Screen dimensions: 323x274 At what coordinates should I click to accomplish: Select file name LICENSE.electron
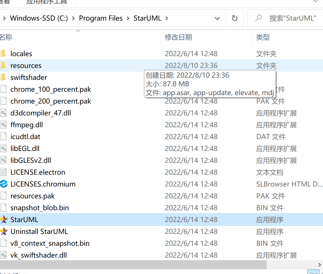tap(38, 172)
